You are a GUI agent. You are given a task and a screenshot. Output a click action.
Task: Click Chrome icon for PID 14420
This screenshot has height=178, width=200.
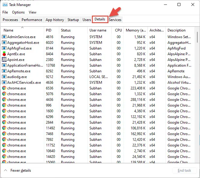coord(4,156)
